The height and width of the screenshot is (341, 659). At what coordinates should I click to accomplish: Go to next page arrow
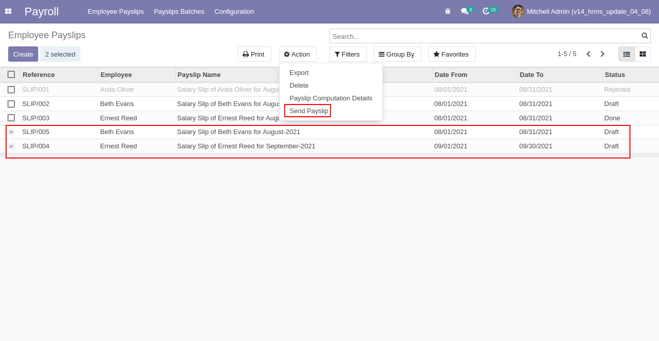tap(602, 54)
